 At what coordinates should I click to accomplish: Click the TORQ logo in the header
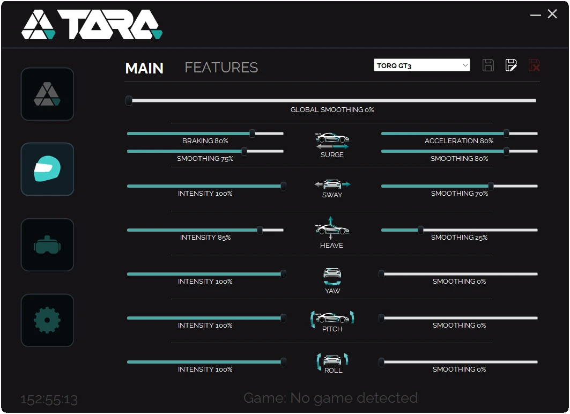click(x=92, y=24)
